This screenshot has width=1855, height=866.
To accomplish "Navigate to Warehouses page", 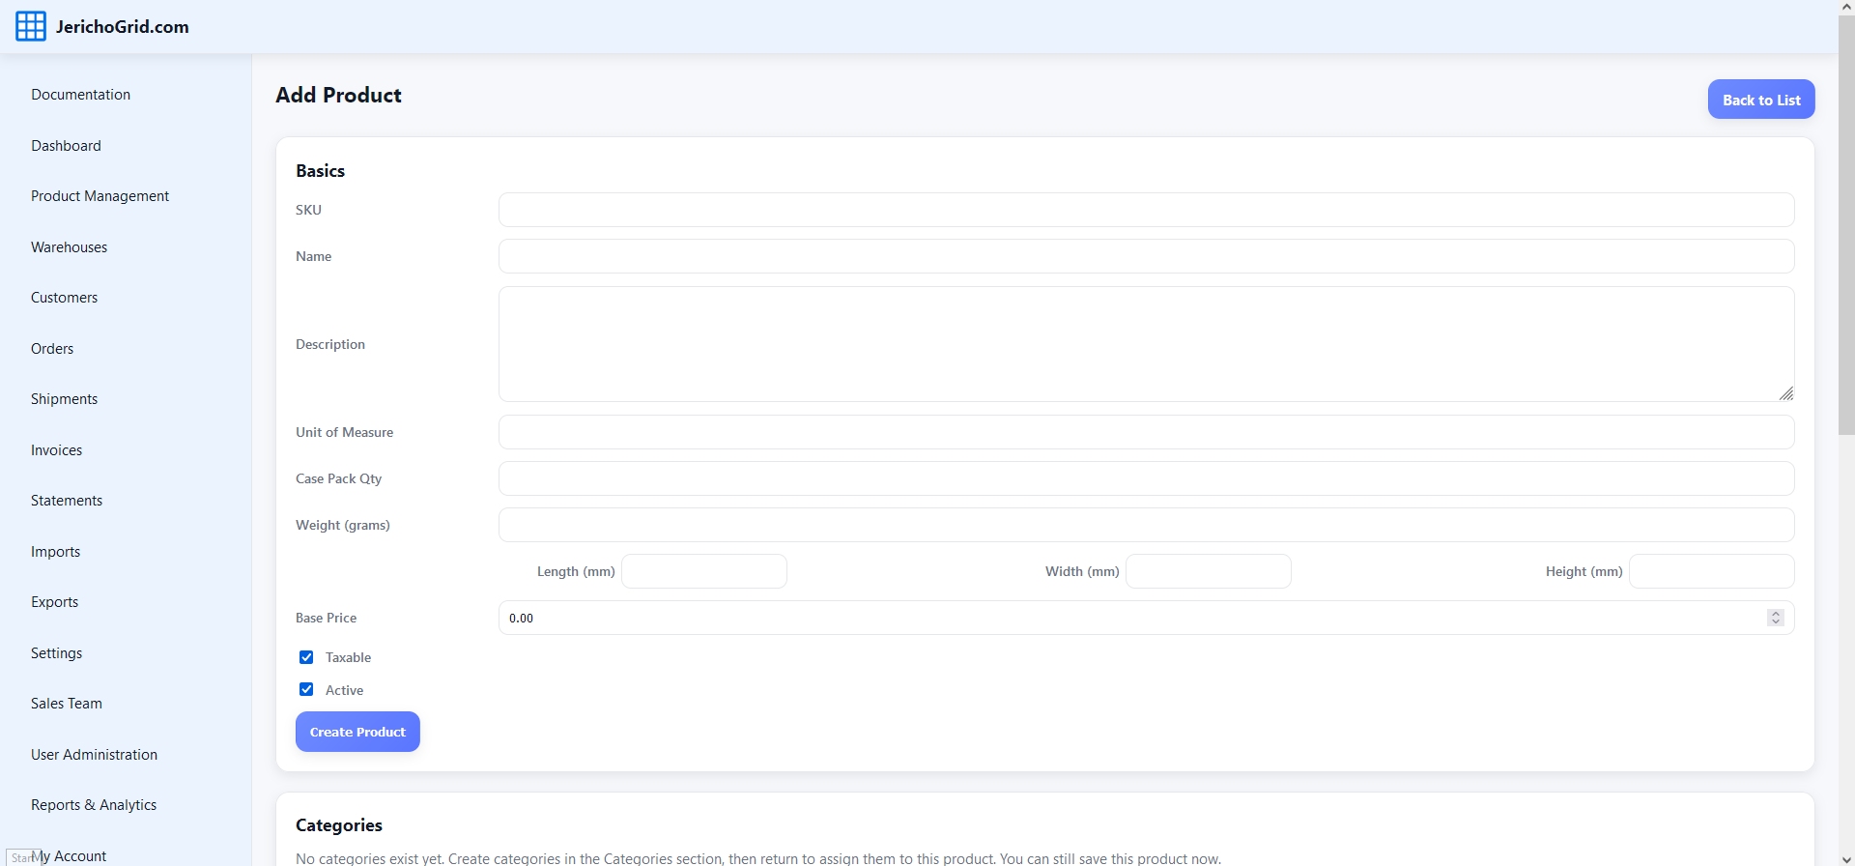I will (69, 247).
